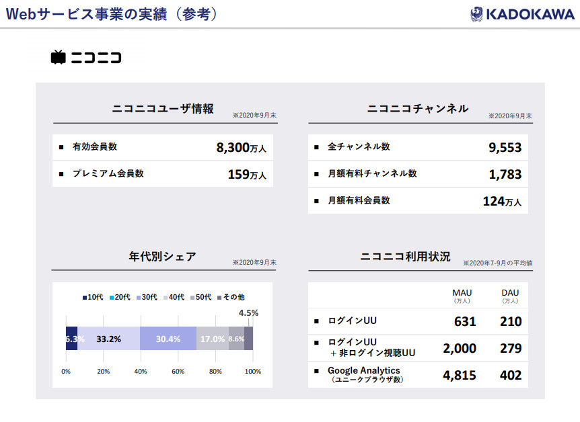Select the 33.2% bar segment
580x422 pixels.
109,339
